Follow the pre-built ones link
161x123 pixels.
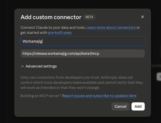pyautogui.click(x=60, y=33)
